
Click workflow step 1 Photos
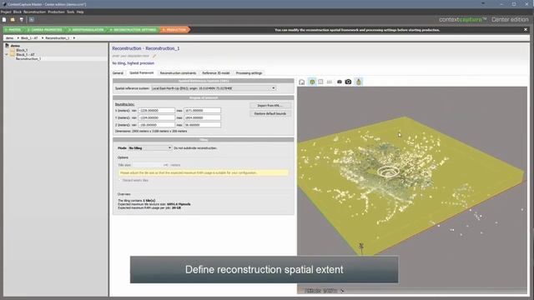point(13,30)
